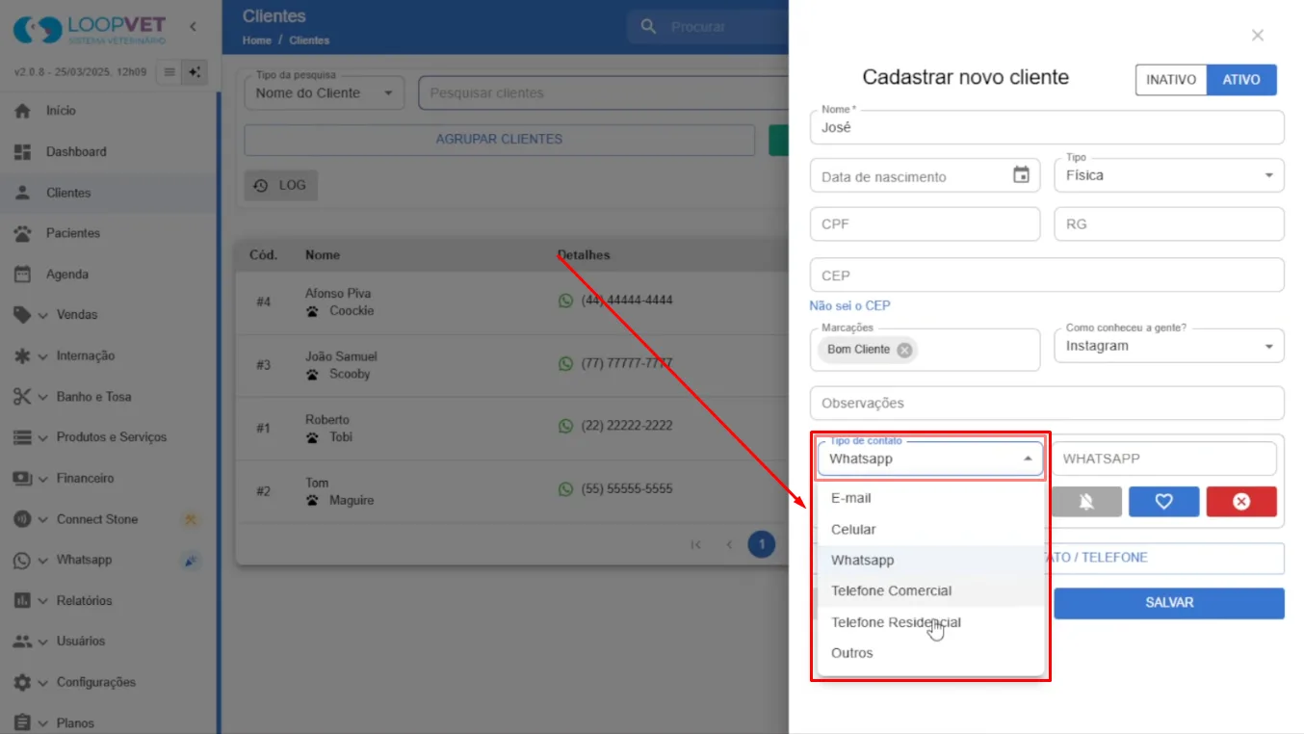Expand Tipo da pesquisa dropdown
Viewport: 1304px width, 734px height.
(325, 93)
